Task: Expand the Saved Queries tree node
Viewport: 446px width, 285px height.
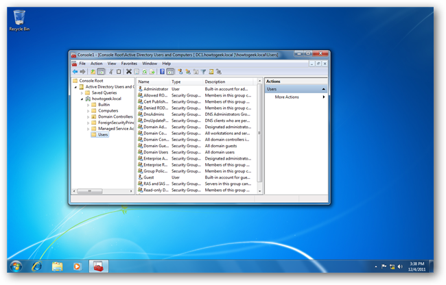Action: pyautogui.click(x=82, y=92)
